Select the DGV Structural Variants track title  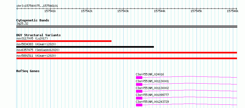point(39,35)
